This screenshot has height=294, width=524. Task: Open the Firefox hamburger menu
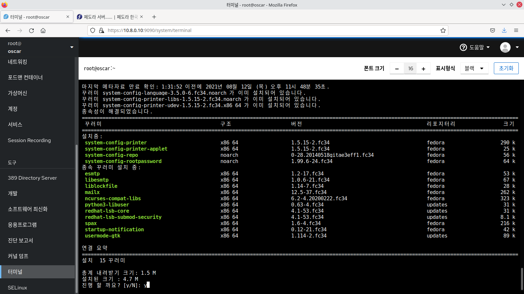coord(516,30)
